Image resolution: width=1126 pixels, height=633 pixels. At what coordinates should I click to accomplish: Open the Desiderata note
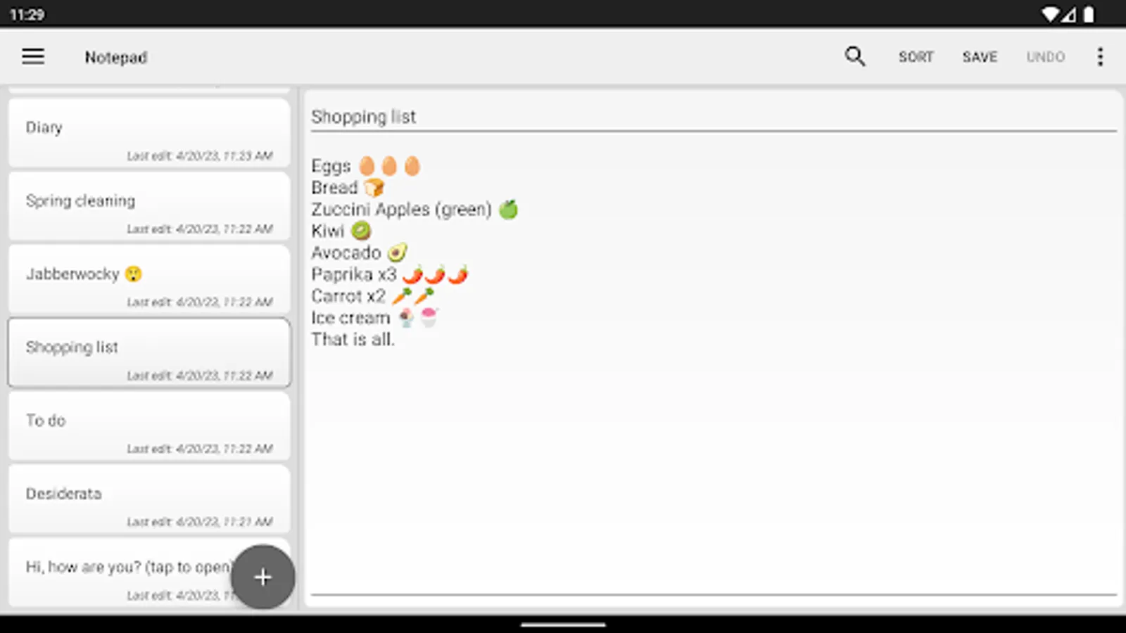tap(149, 499)
